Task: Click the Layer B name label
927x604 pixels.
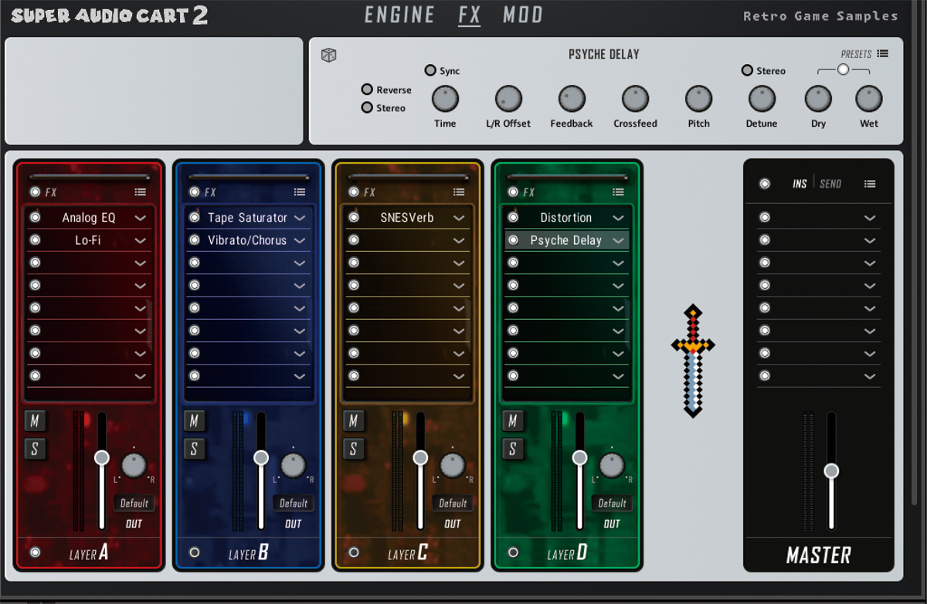Action: coord(249,554)
